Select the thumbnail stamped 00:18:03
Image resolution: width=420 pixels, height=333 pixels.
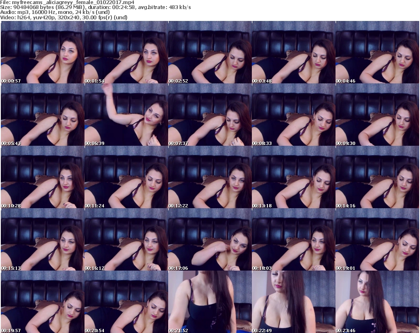tap(294, 240)
